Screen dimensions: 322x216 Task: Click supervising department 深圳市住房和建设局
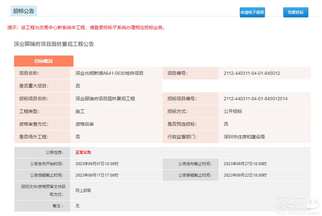pos(244,137)
